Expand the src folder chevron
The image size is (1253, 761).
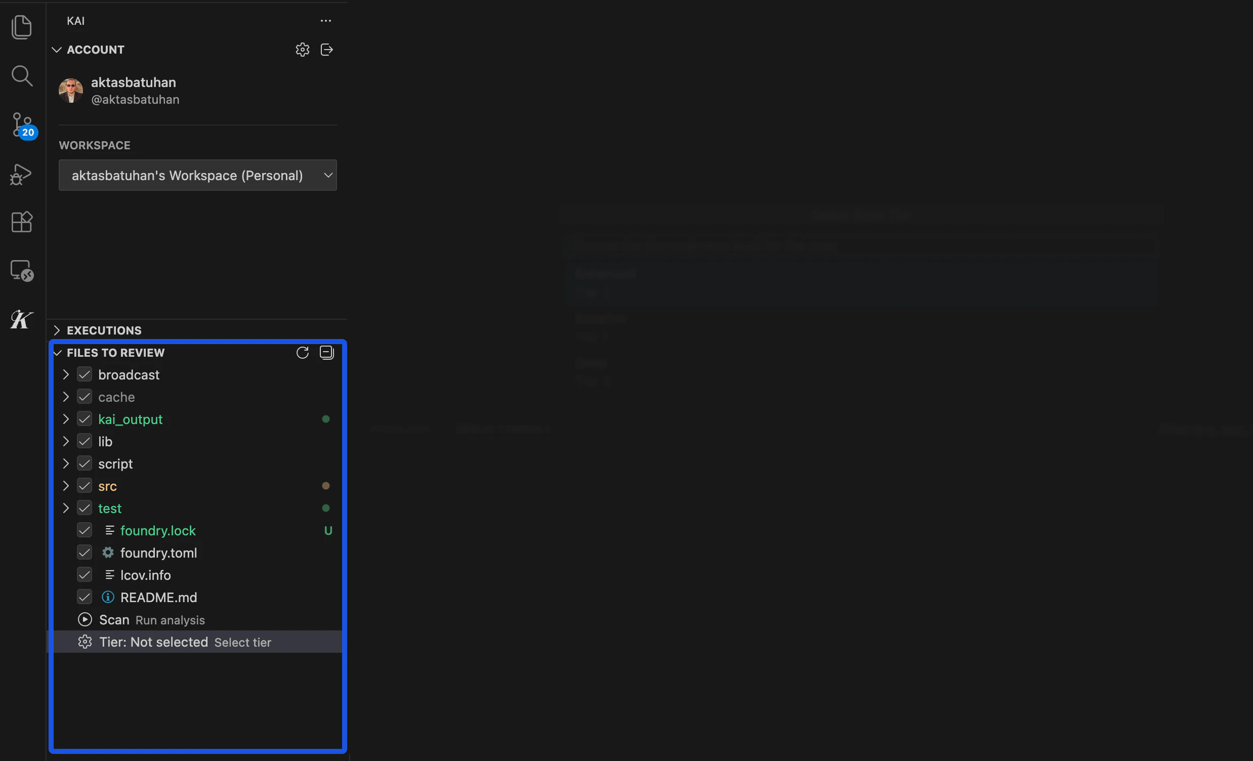pyautogui.click(x=66, y=485)
